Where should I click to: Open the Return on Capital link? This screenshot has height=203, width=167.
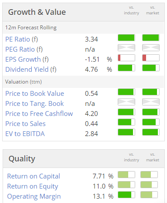(x=34, y=176)
